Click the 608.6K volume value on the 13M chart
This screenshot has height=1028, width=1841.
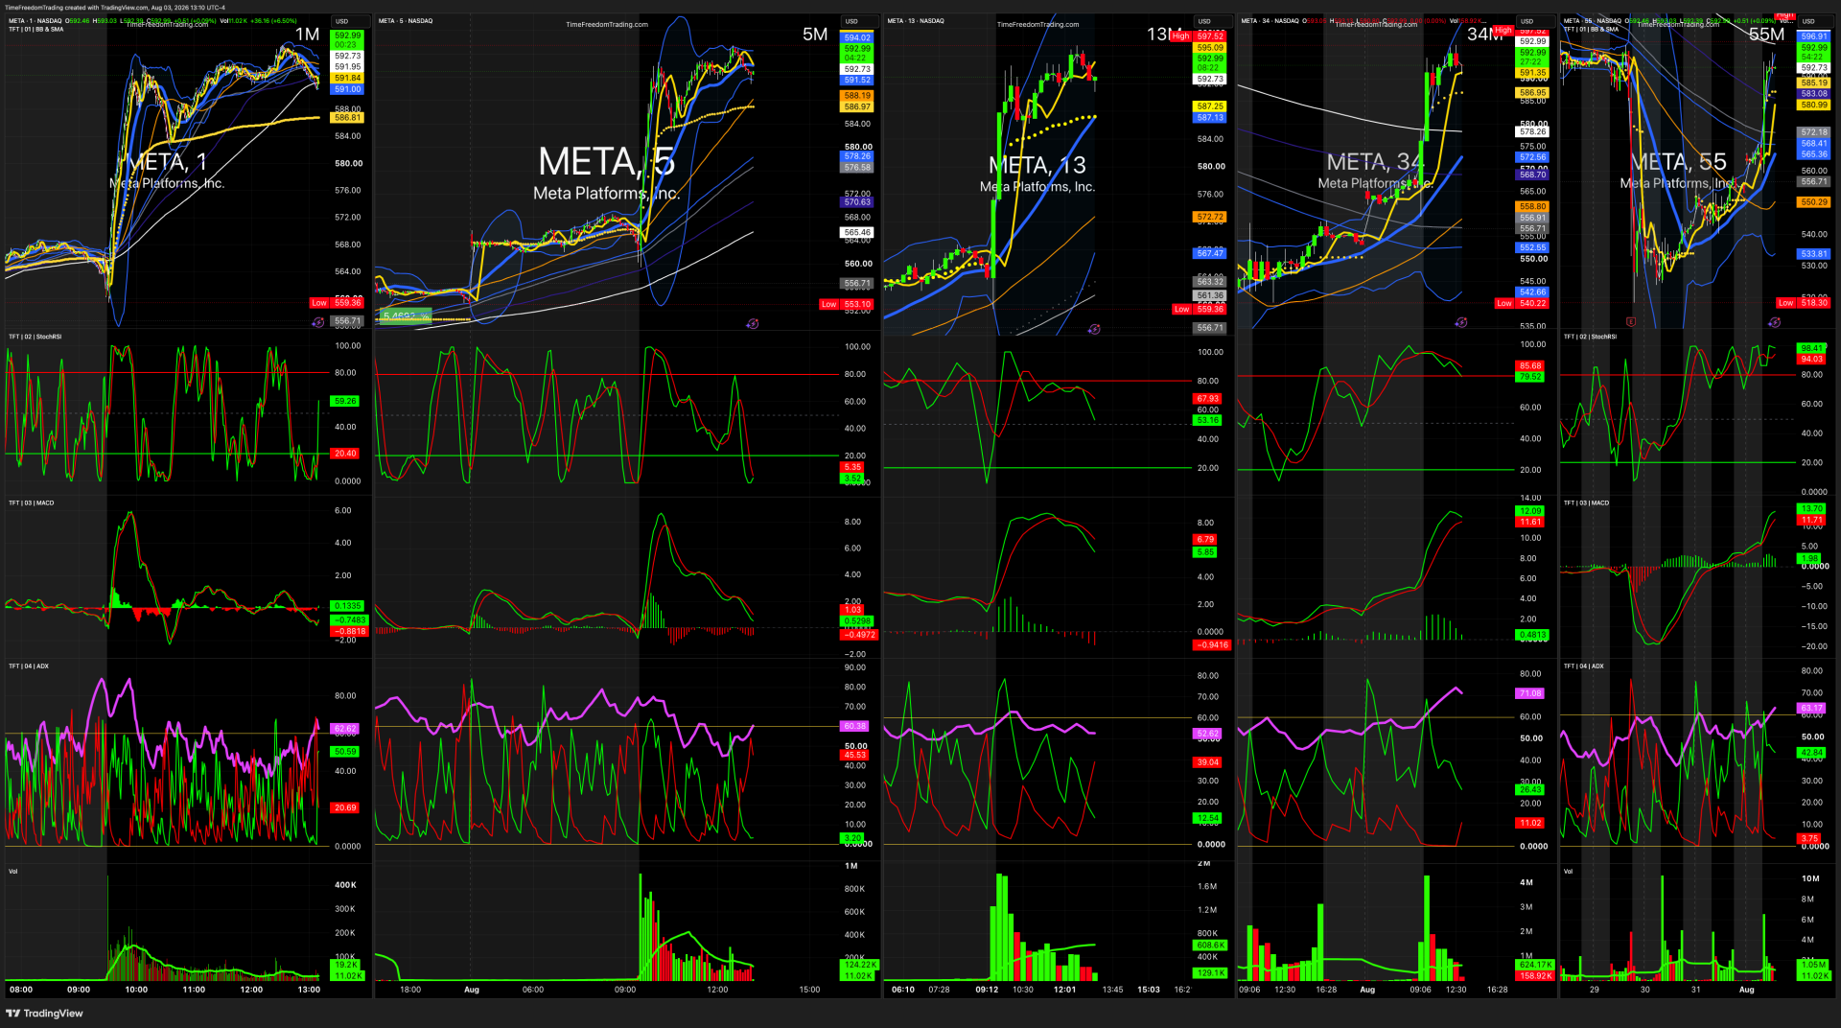click(1211, 946)
